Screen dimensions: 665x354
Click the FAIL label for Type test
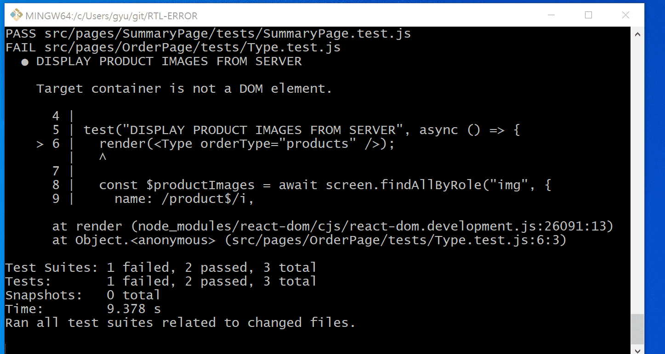[x=21, y=48]
